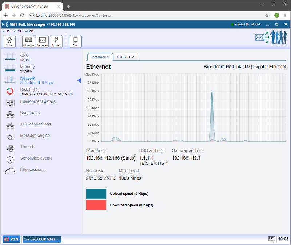The image size is (291, 245).
Task: Select CPU usage in sidebar
Action: 24,56
